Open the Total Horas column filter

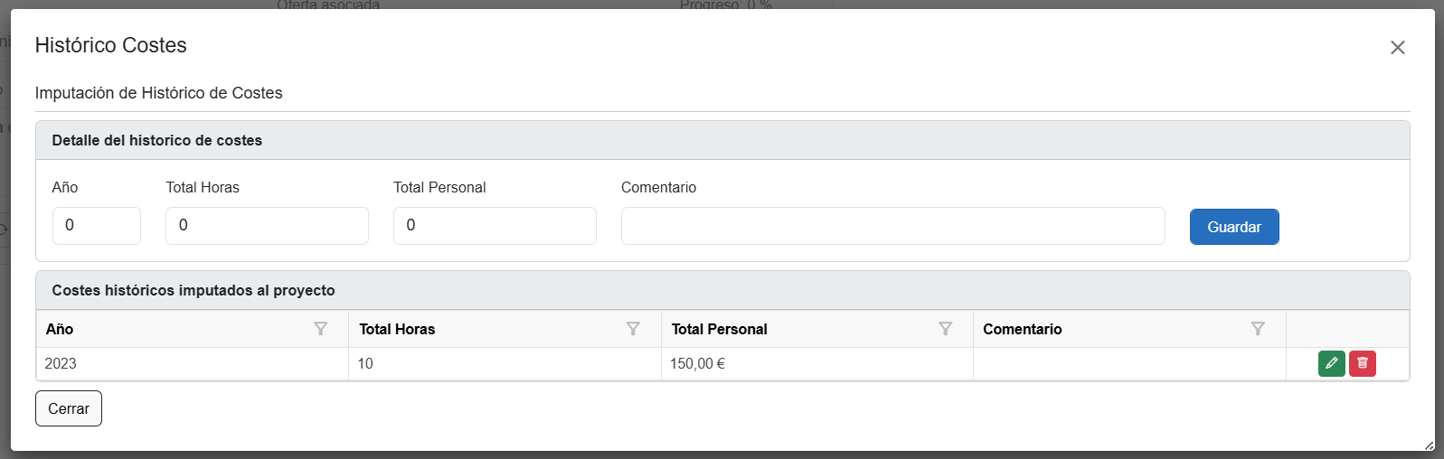tap(633, 329)
